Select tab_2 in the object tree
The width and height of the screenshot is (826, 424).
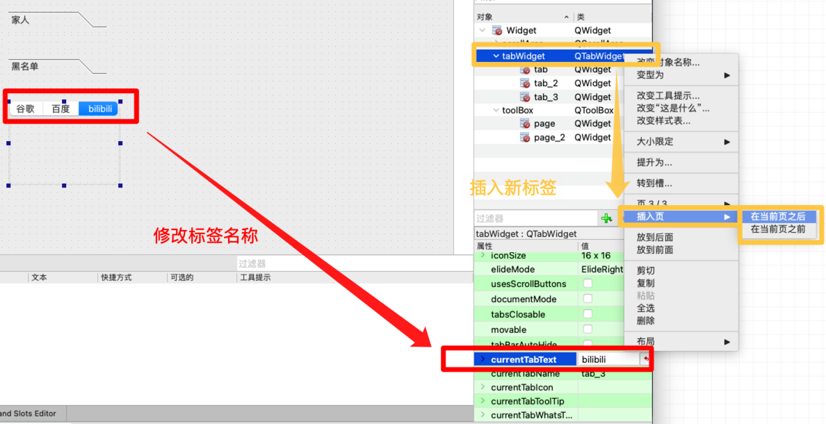(x=546, y=83)
